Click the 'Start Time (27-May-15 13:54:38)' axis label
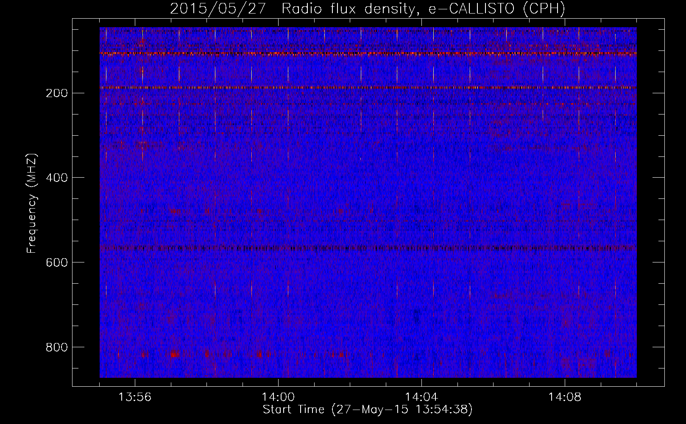 click(x=368, y=410)
